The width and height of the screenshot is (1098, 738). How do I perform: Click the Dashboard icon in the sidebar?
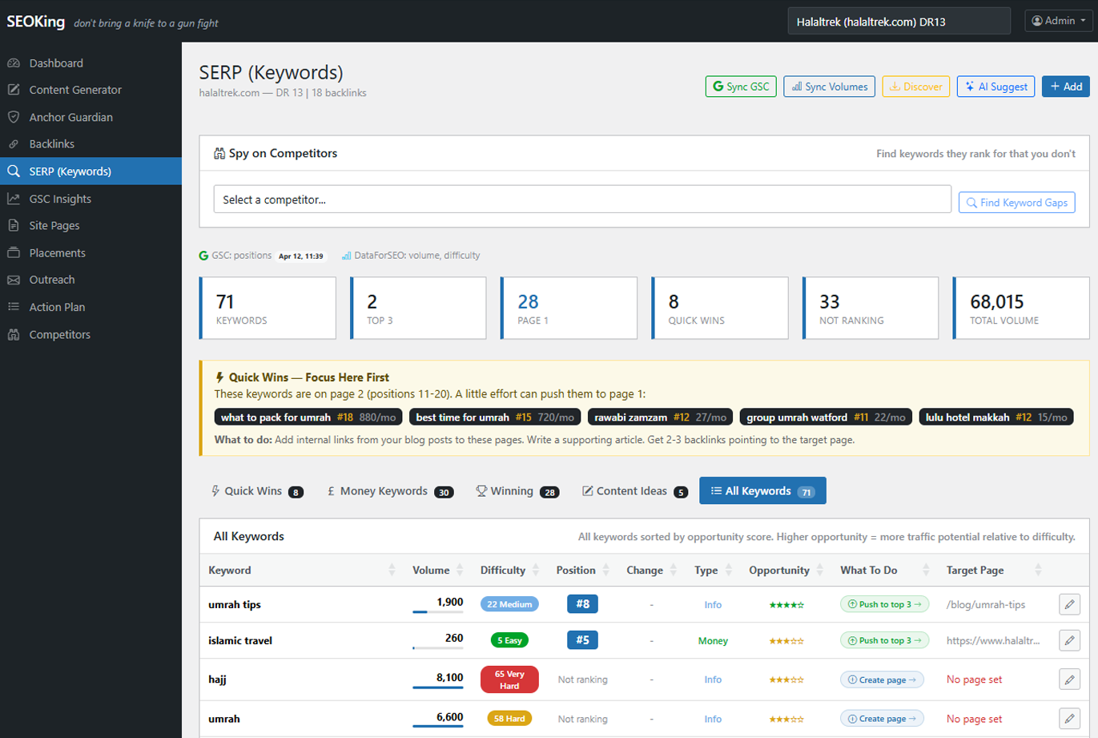tap(14, 63)
